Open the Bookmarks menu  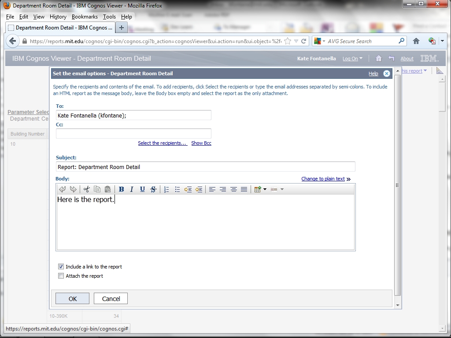click(85, 17)
